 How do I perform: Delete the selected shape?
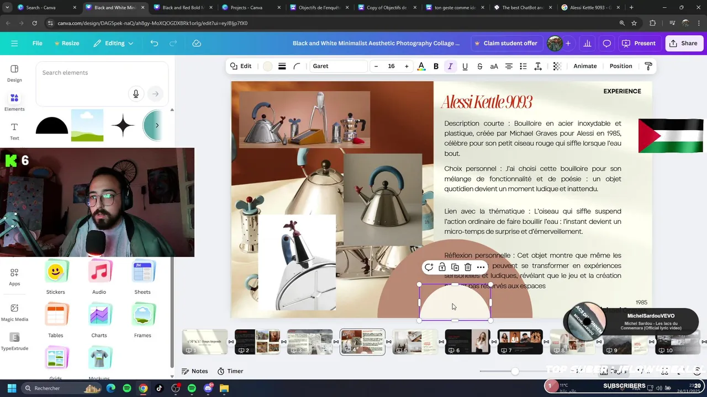468,267
